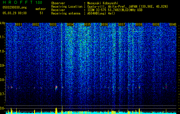Click the date stamp 05.03.29 00:30
The height and width of the screenshot is (114, 180).
pyautogui.click(x=15, y=13)
